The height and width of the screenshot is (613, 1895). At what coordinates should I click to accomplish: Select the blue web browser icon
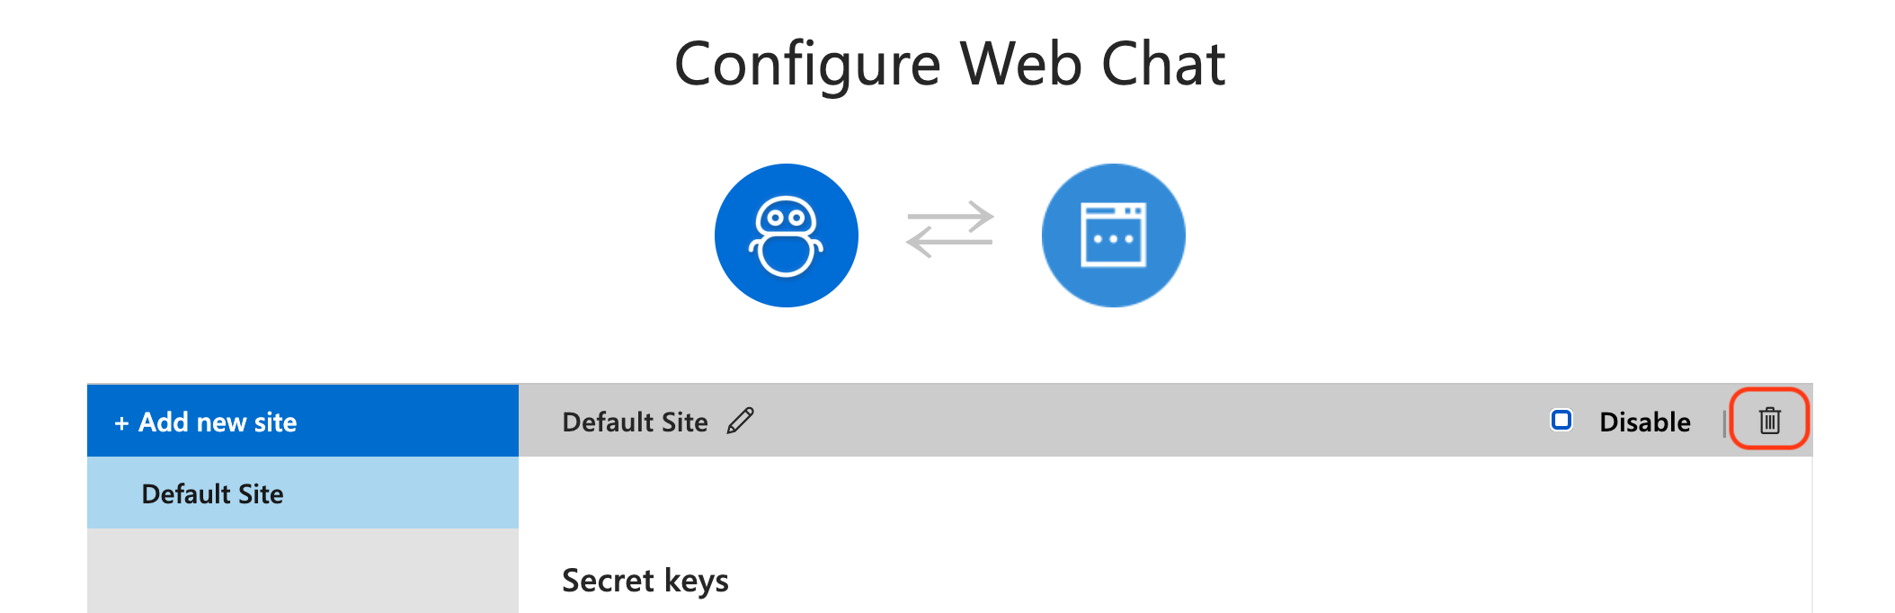pyautogui.click(x=1113, y=234)
